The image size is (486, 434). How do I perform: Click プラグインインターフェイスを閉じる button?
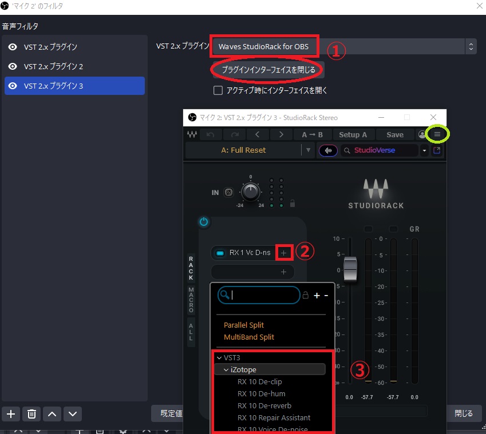[268, 70]
